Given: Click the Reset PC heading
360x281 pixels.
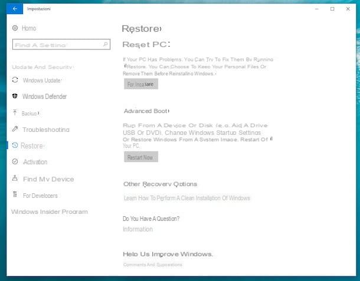Looking at the screenshot, I should [146, 44].
